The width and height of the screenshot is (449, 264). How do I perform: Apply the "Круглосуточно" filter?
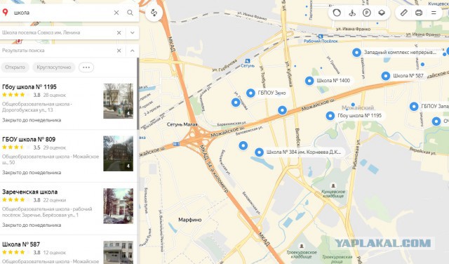tap(54, 67)
